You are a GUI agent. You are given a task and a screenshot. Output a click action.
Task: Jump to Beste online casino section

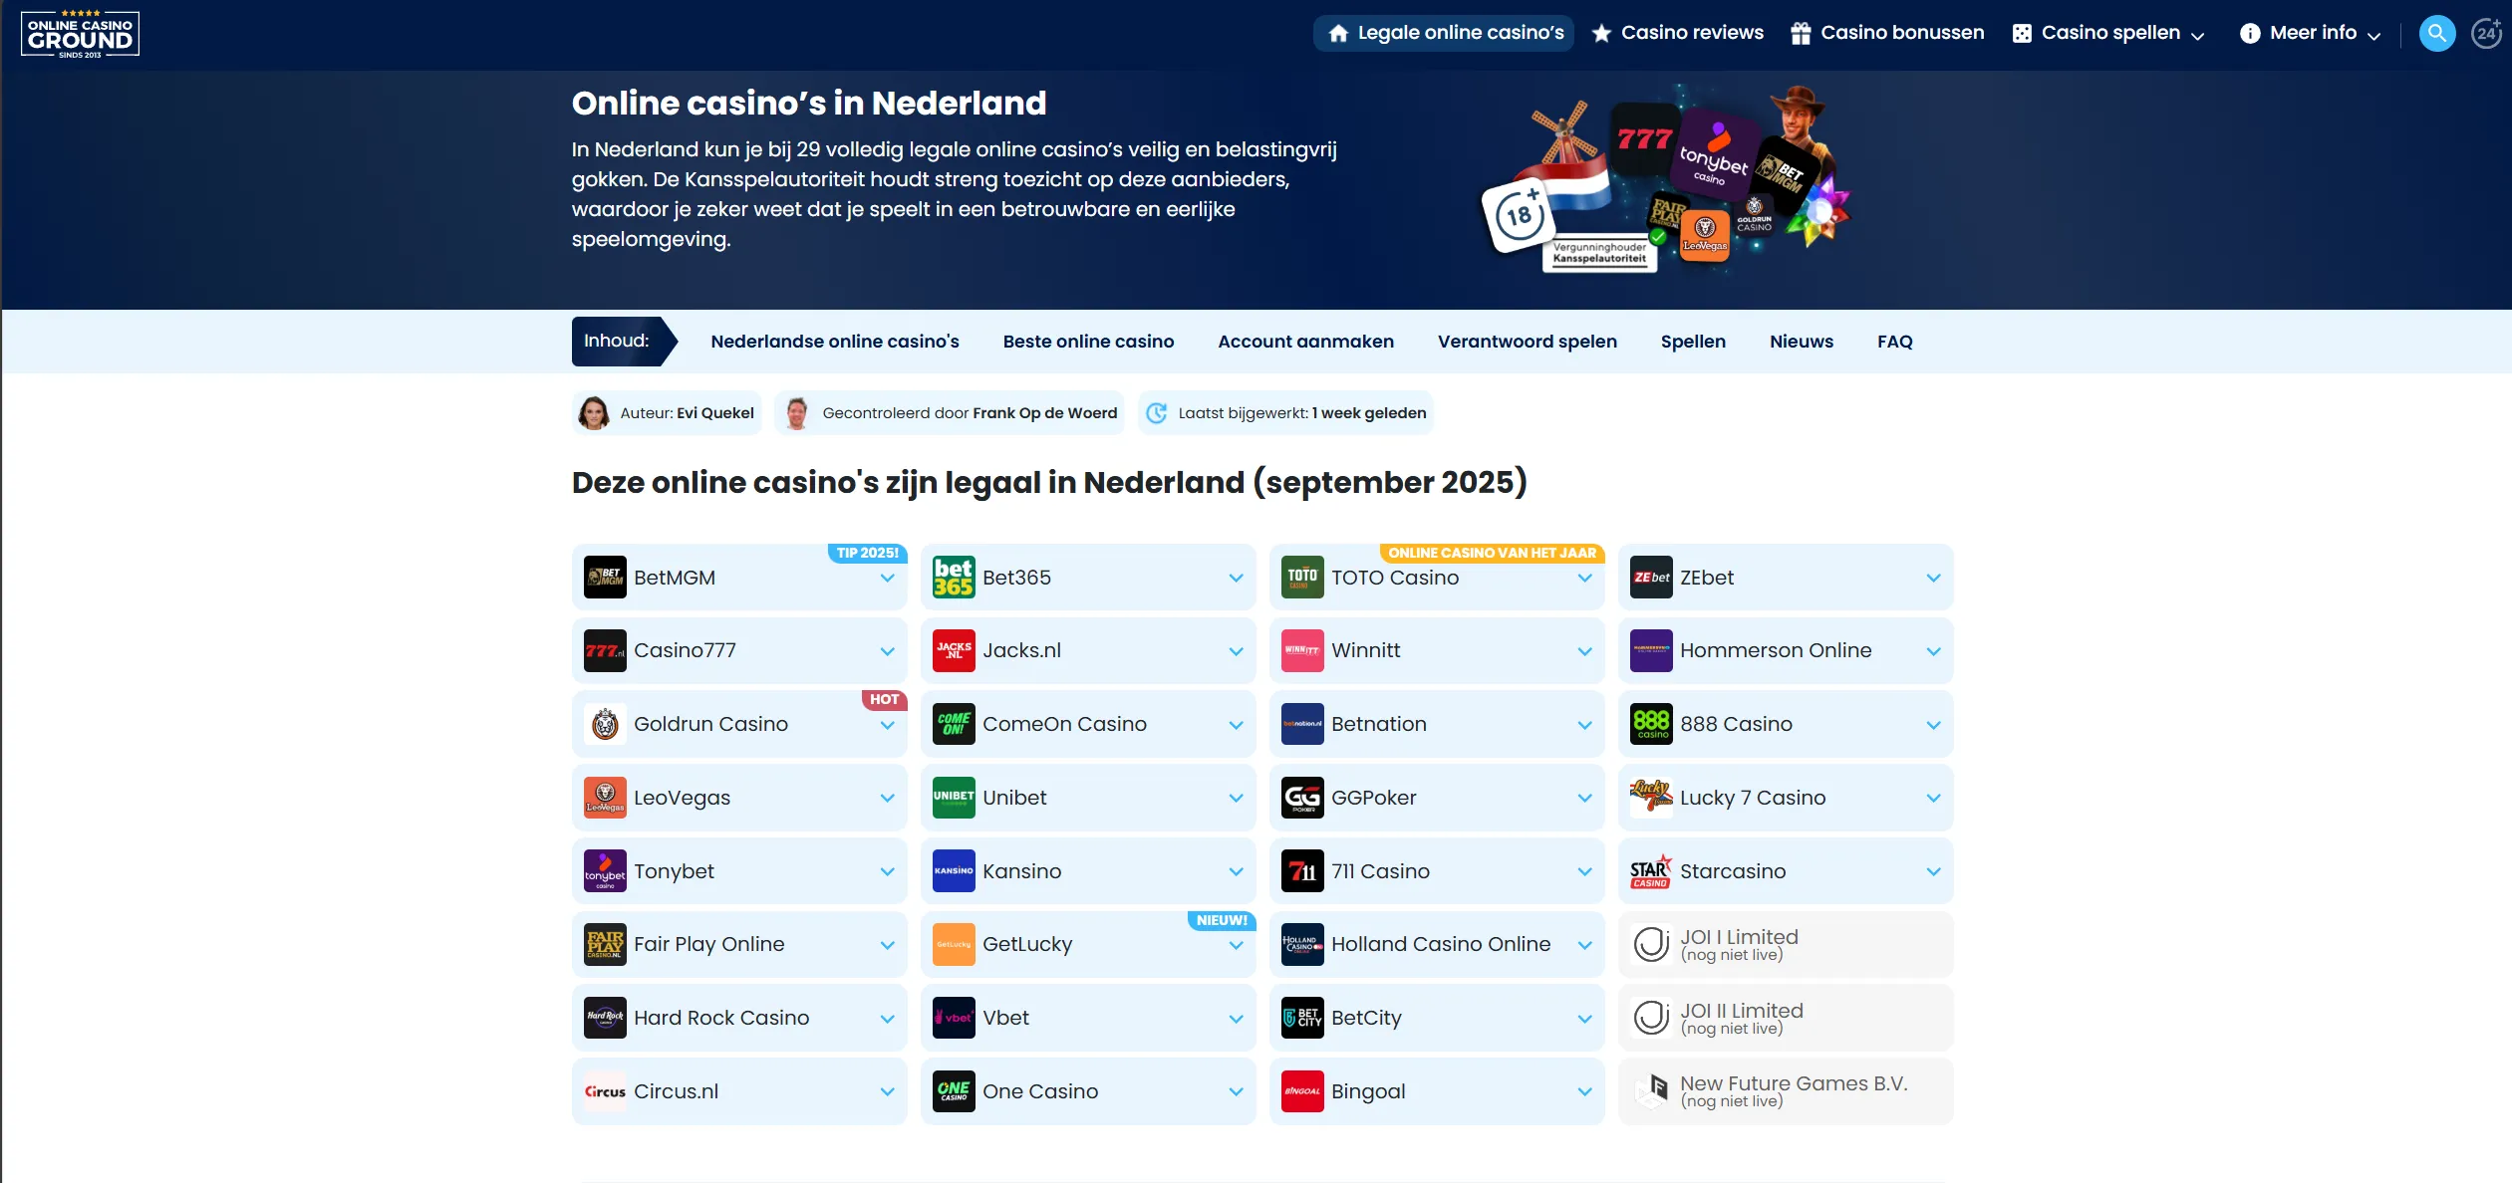1088,342
